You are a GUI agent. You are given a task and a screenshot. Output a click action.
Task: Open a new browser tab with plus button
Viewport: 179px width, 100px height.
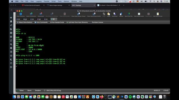124,5
